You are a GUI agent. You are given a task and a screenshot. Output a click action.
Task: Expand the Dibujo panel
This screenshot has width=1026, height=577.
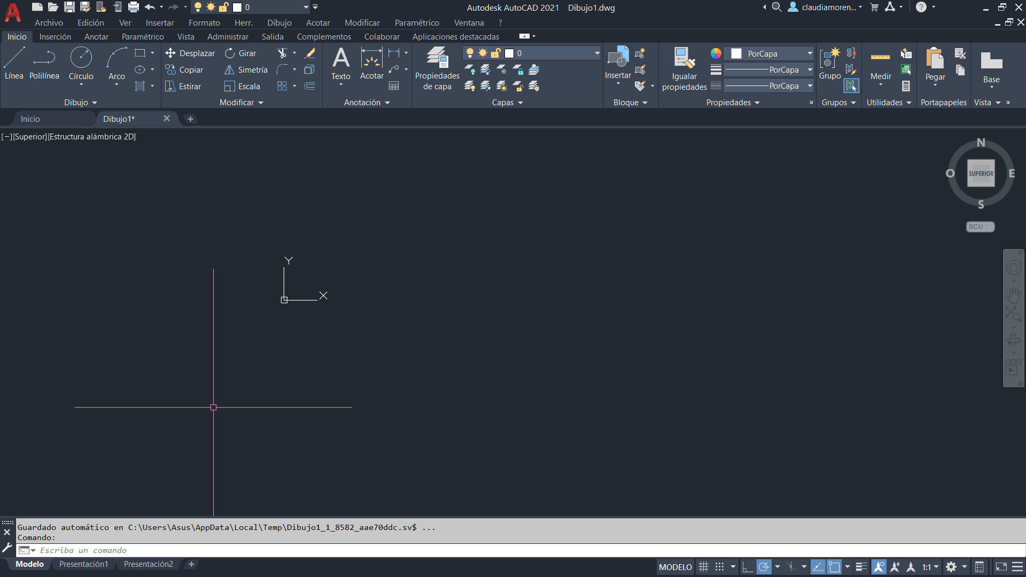pyautogui.click(x=81, y=102)
